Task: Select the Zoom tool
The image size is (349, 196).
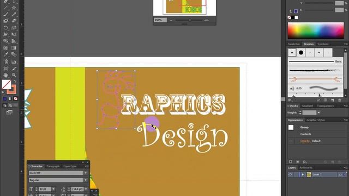Action: 14,75
